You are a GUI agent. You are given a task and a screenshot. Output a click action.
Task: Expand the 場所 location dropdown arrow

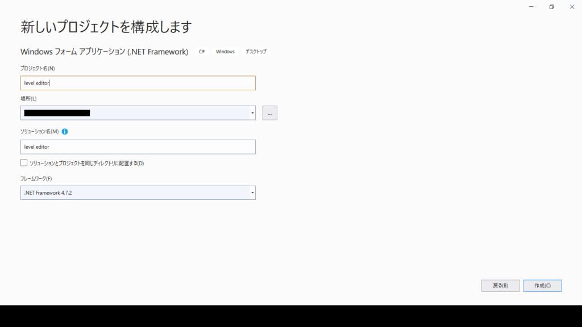coord(252,113)
